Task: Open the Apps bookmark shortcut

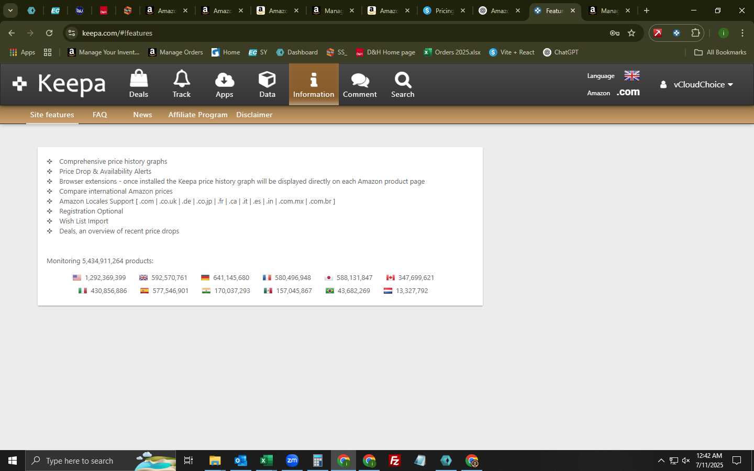Action: tap(23, 52)
